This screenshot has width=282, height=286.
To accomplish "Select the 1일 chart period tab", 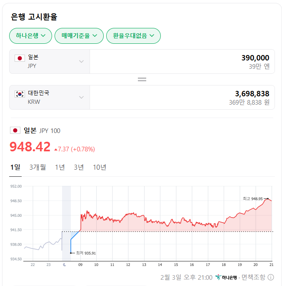I will point(15,167).
